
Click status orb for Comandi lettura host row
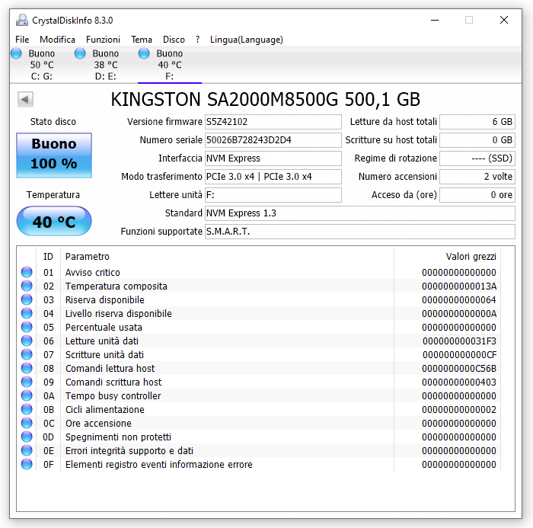27,368
